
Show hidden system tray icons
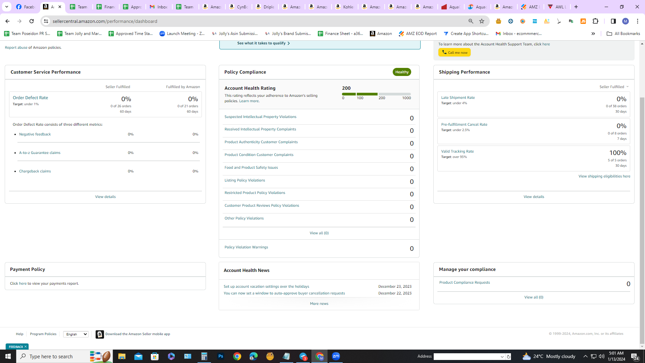coord(586,356)
